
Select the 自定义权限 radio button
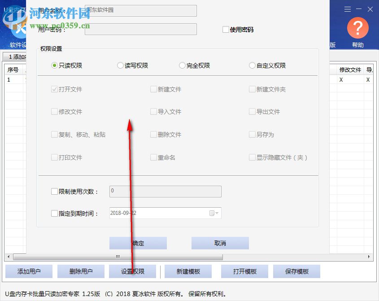tap(252, 65)
